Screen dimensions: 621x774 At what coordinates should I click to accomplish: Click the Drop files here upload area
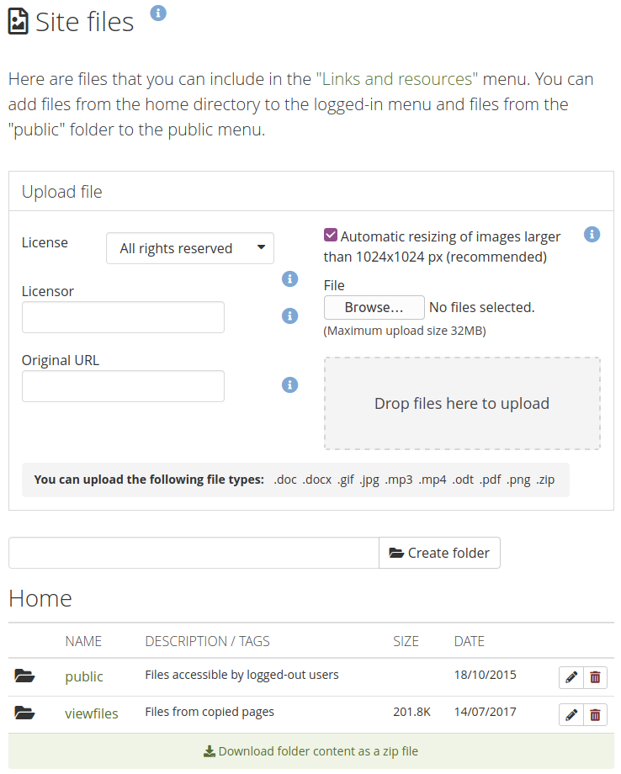(462, 404)
